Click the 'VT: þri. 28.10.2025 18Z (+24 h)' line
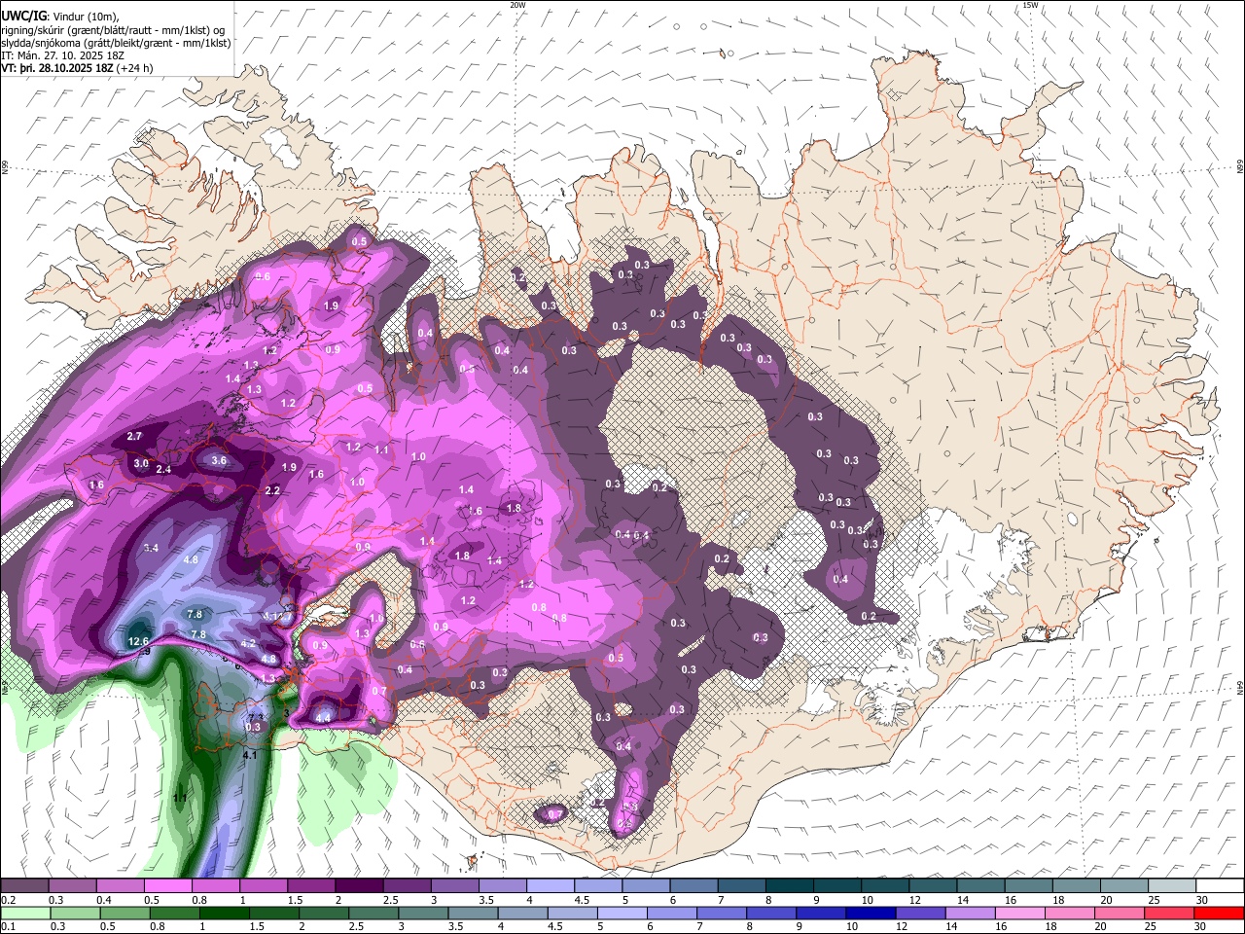 pos(76,69)
